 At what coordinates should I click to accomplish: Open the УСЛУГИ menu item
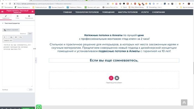[x=145, y=12]
